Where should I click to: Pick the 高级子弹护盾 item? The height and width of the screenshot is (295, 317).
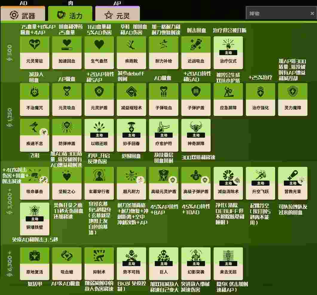point(196,183)
